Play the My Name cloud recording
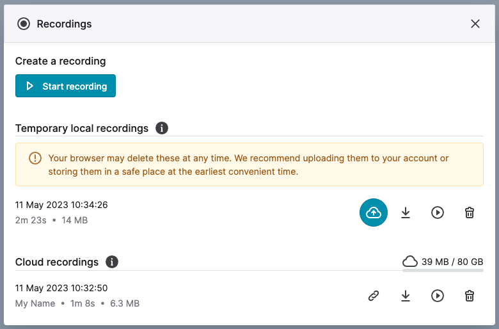The height and width of the screenshot is (329, 499). (x=437, y=296)
